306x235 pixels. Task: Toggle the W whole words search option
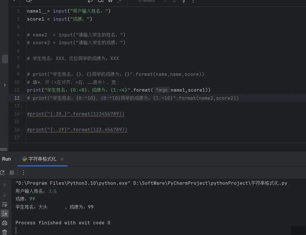tap(110, 1)
